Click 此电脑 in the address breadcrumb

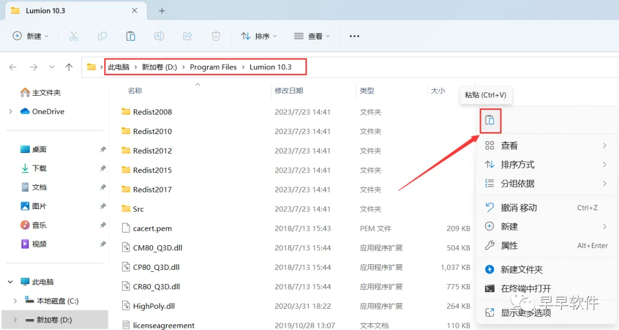(119, 67)
